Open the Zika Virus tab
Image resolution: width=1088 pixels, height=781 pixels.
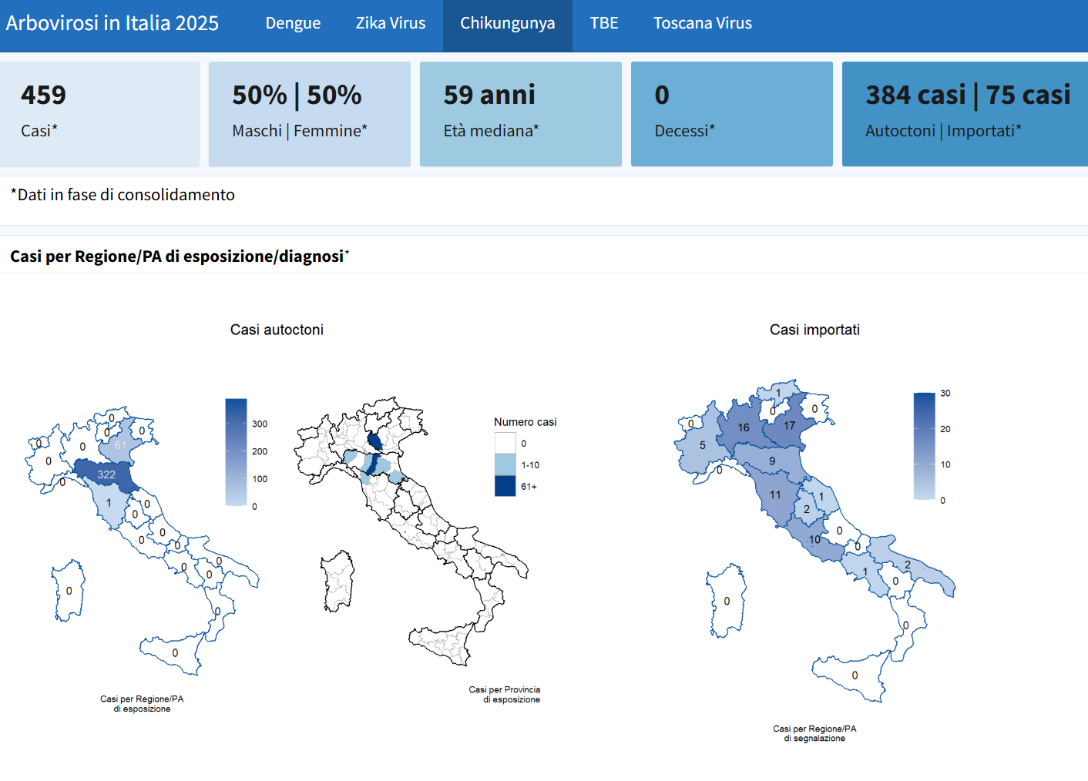(x=390, y=23)
